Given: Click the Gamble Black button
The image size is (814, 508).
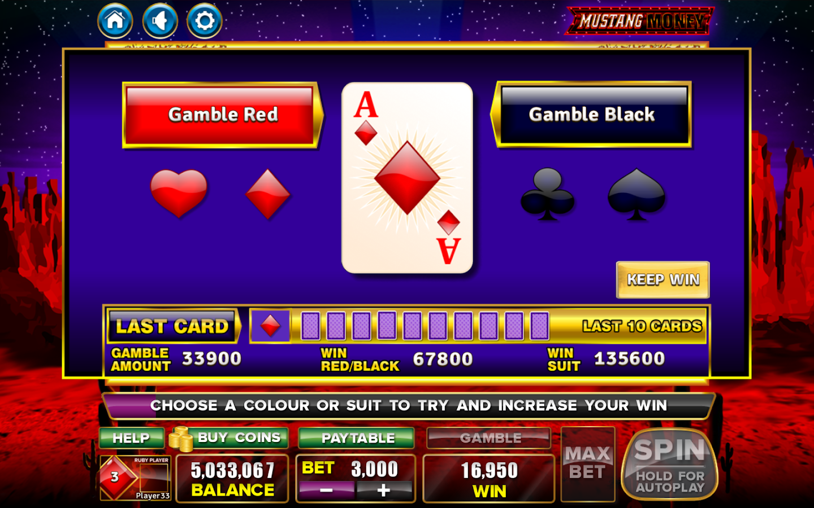Looking at the screenshot, I should 592,115.
